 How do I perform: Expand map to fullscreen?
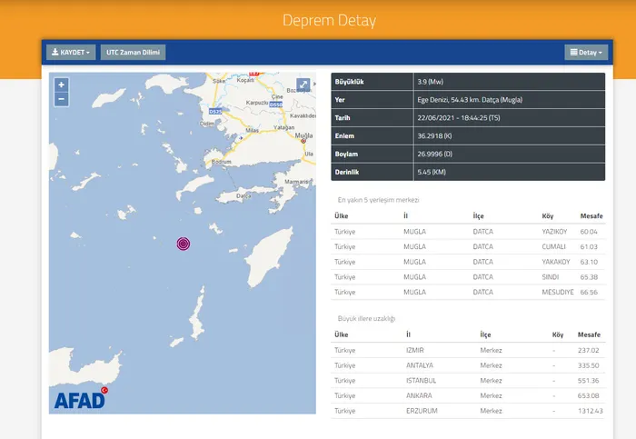[x=303, y=85]
